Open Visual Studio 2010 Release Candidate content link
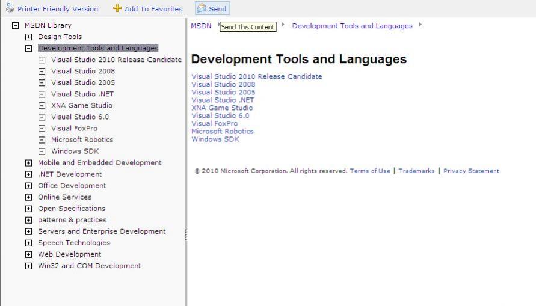 (257, 76)
